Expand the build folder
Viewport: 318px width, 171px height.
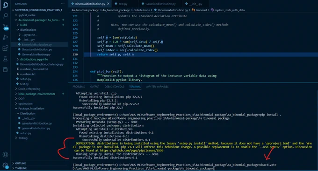(23, 25)
